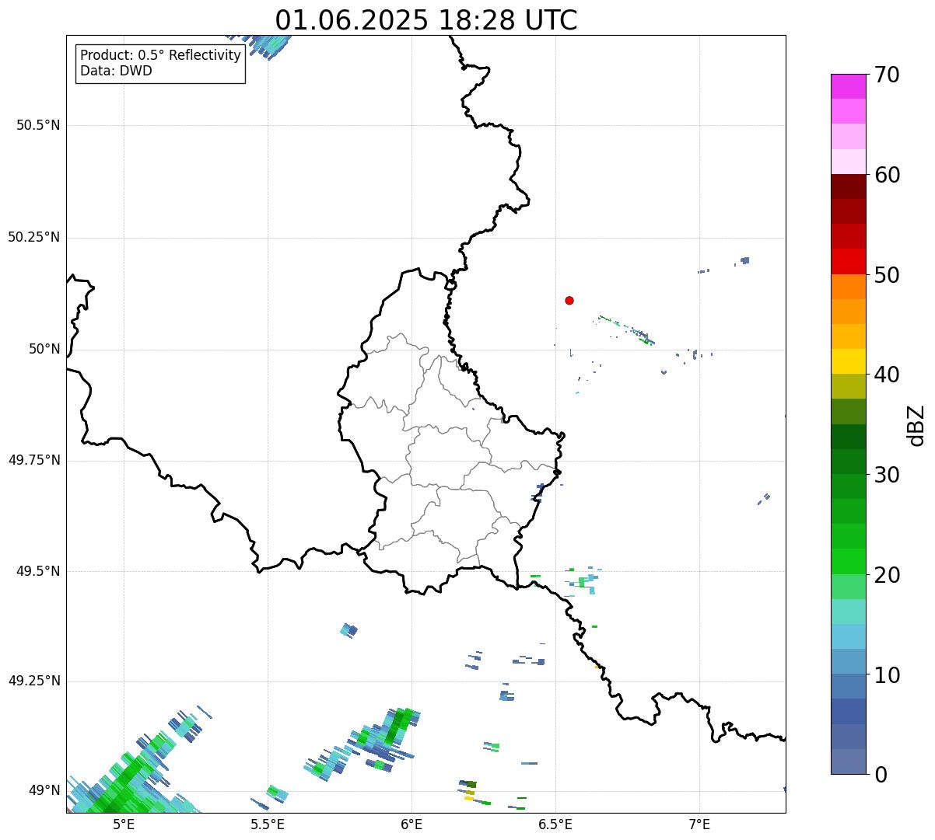
Task: Click the title 01.06.2025 18:28 UTC
Action: [x=426, y=19]
